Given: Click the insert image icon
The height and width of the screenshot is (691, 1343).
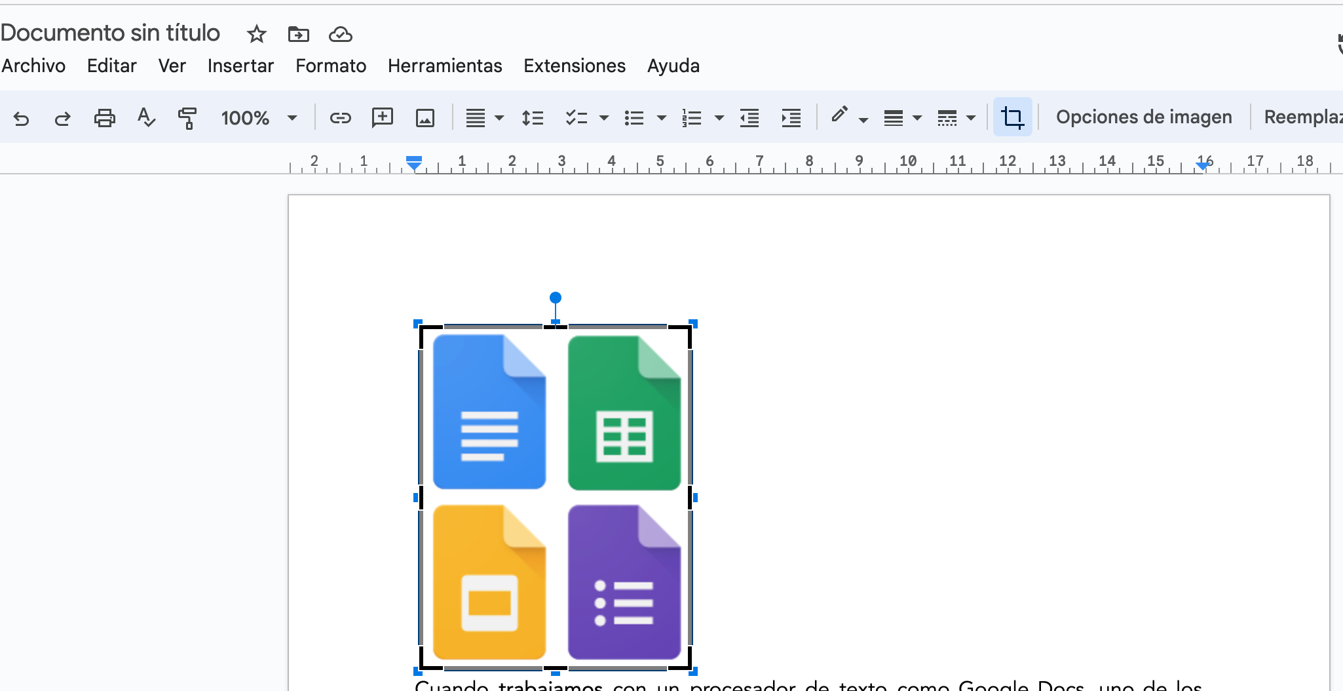Looking at the screenshot, I should 425,118.
